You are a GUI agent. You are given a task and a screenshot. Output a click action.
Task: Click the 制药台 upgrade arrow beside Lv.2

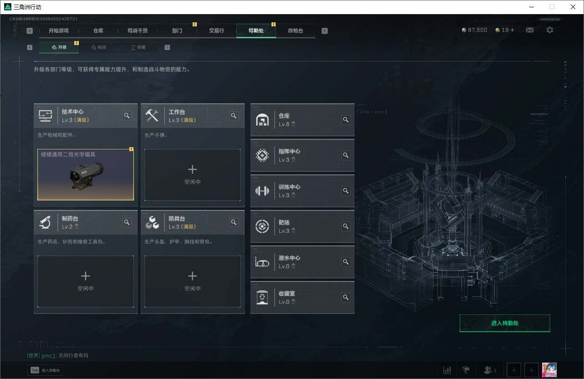(x=77, y=226)
